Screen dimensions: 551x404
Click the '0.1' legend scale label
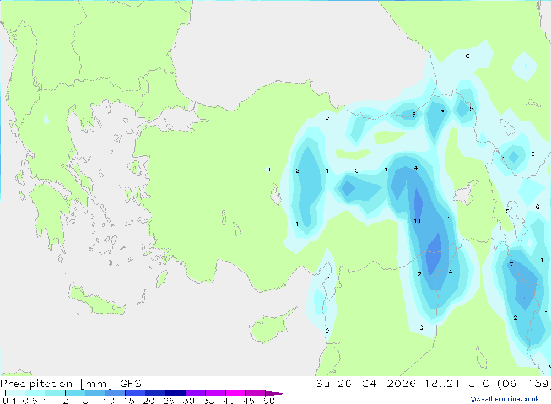click(9, 401)
